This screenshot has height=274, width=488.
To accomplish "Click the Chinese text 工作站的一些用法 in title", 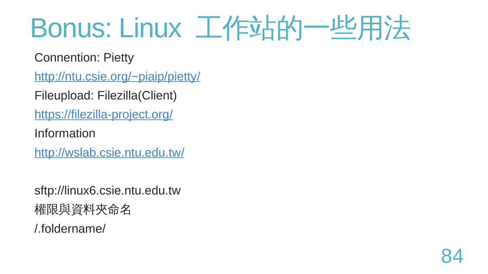I will (x=303, y=28).
